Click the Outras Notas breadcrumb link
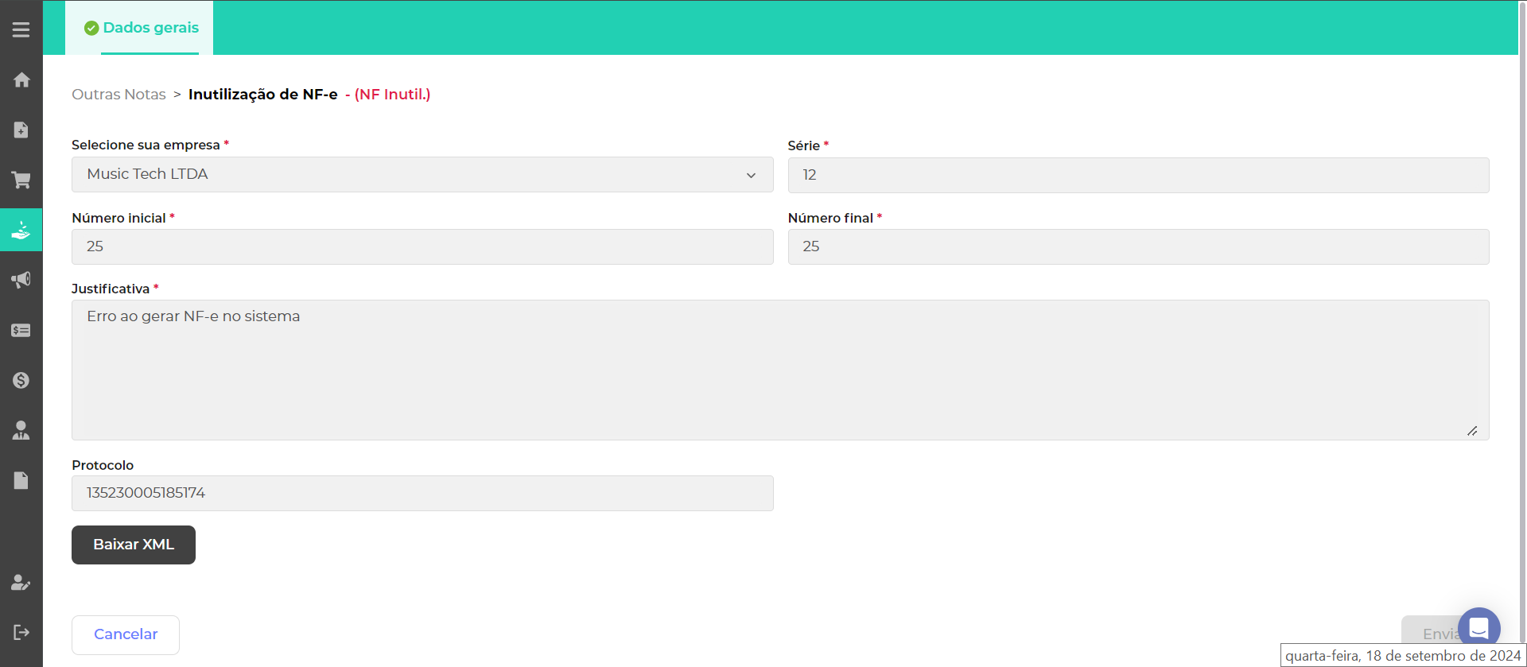This screenshot has width=1527, height=667. 119,95
